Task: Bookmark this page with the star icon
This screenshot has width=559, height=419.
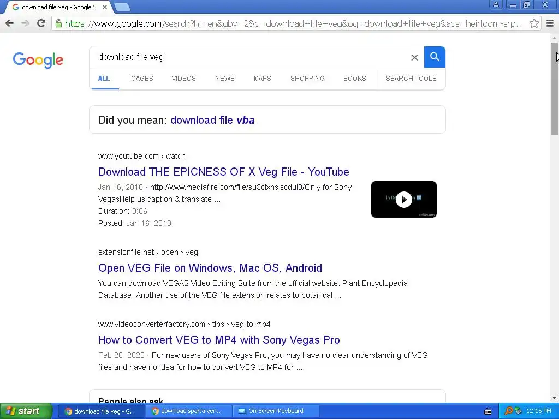Action: [534, 23]
